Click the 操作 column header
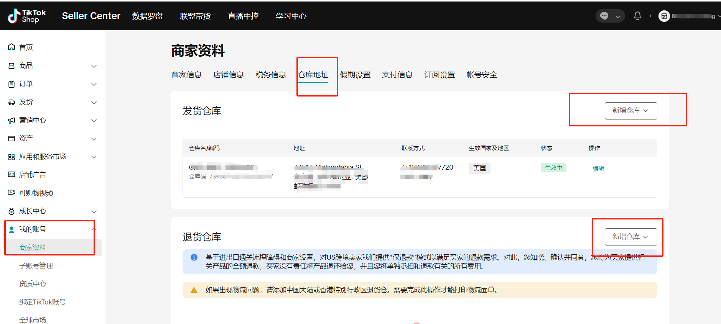 (x=594, y=148)
